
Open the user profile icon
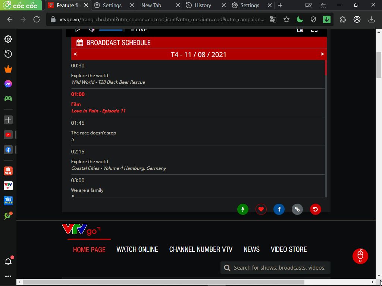[x=357, y=19]
